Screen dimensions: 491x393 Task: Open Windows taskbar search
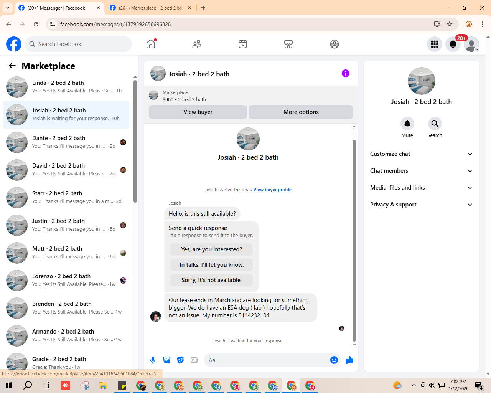(28, 385)
